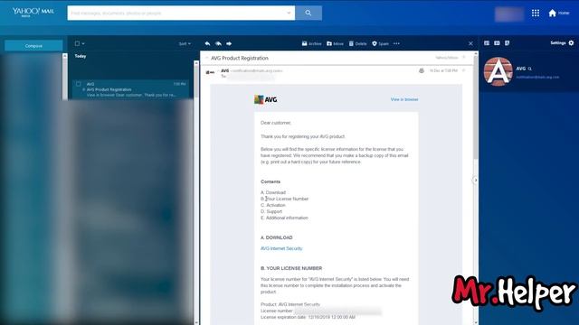579x325 pixels.
Task: Open the Settings gear icon
Action: click(x=571, y=42)
